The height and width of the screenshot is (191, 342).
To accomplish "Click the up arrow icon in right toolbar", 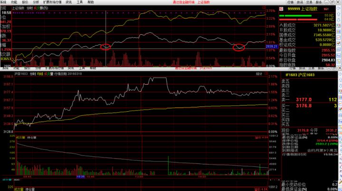I will (x=340, y=14).
